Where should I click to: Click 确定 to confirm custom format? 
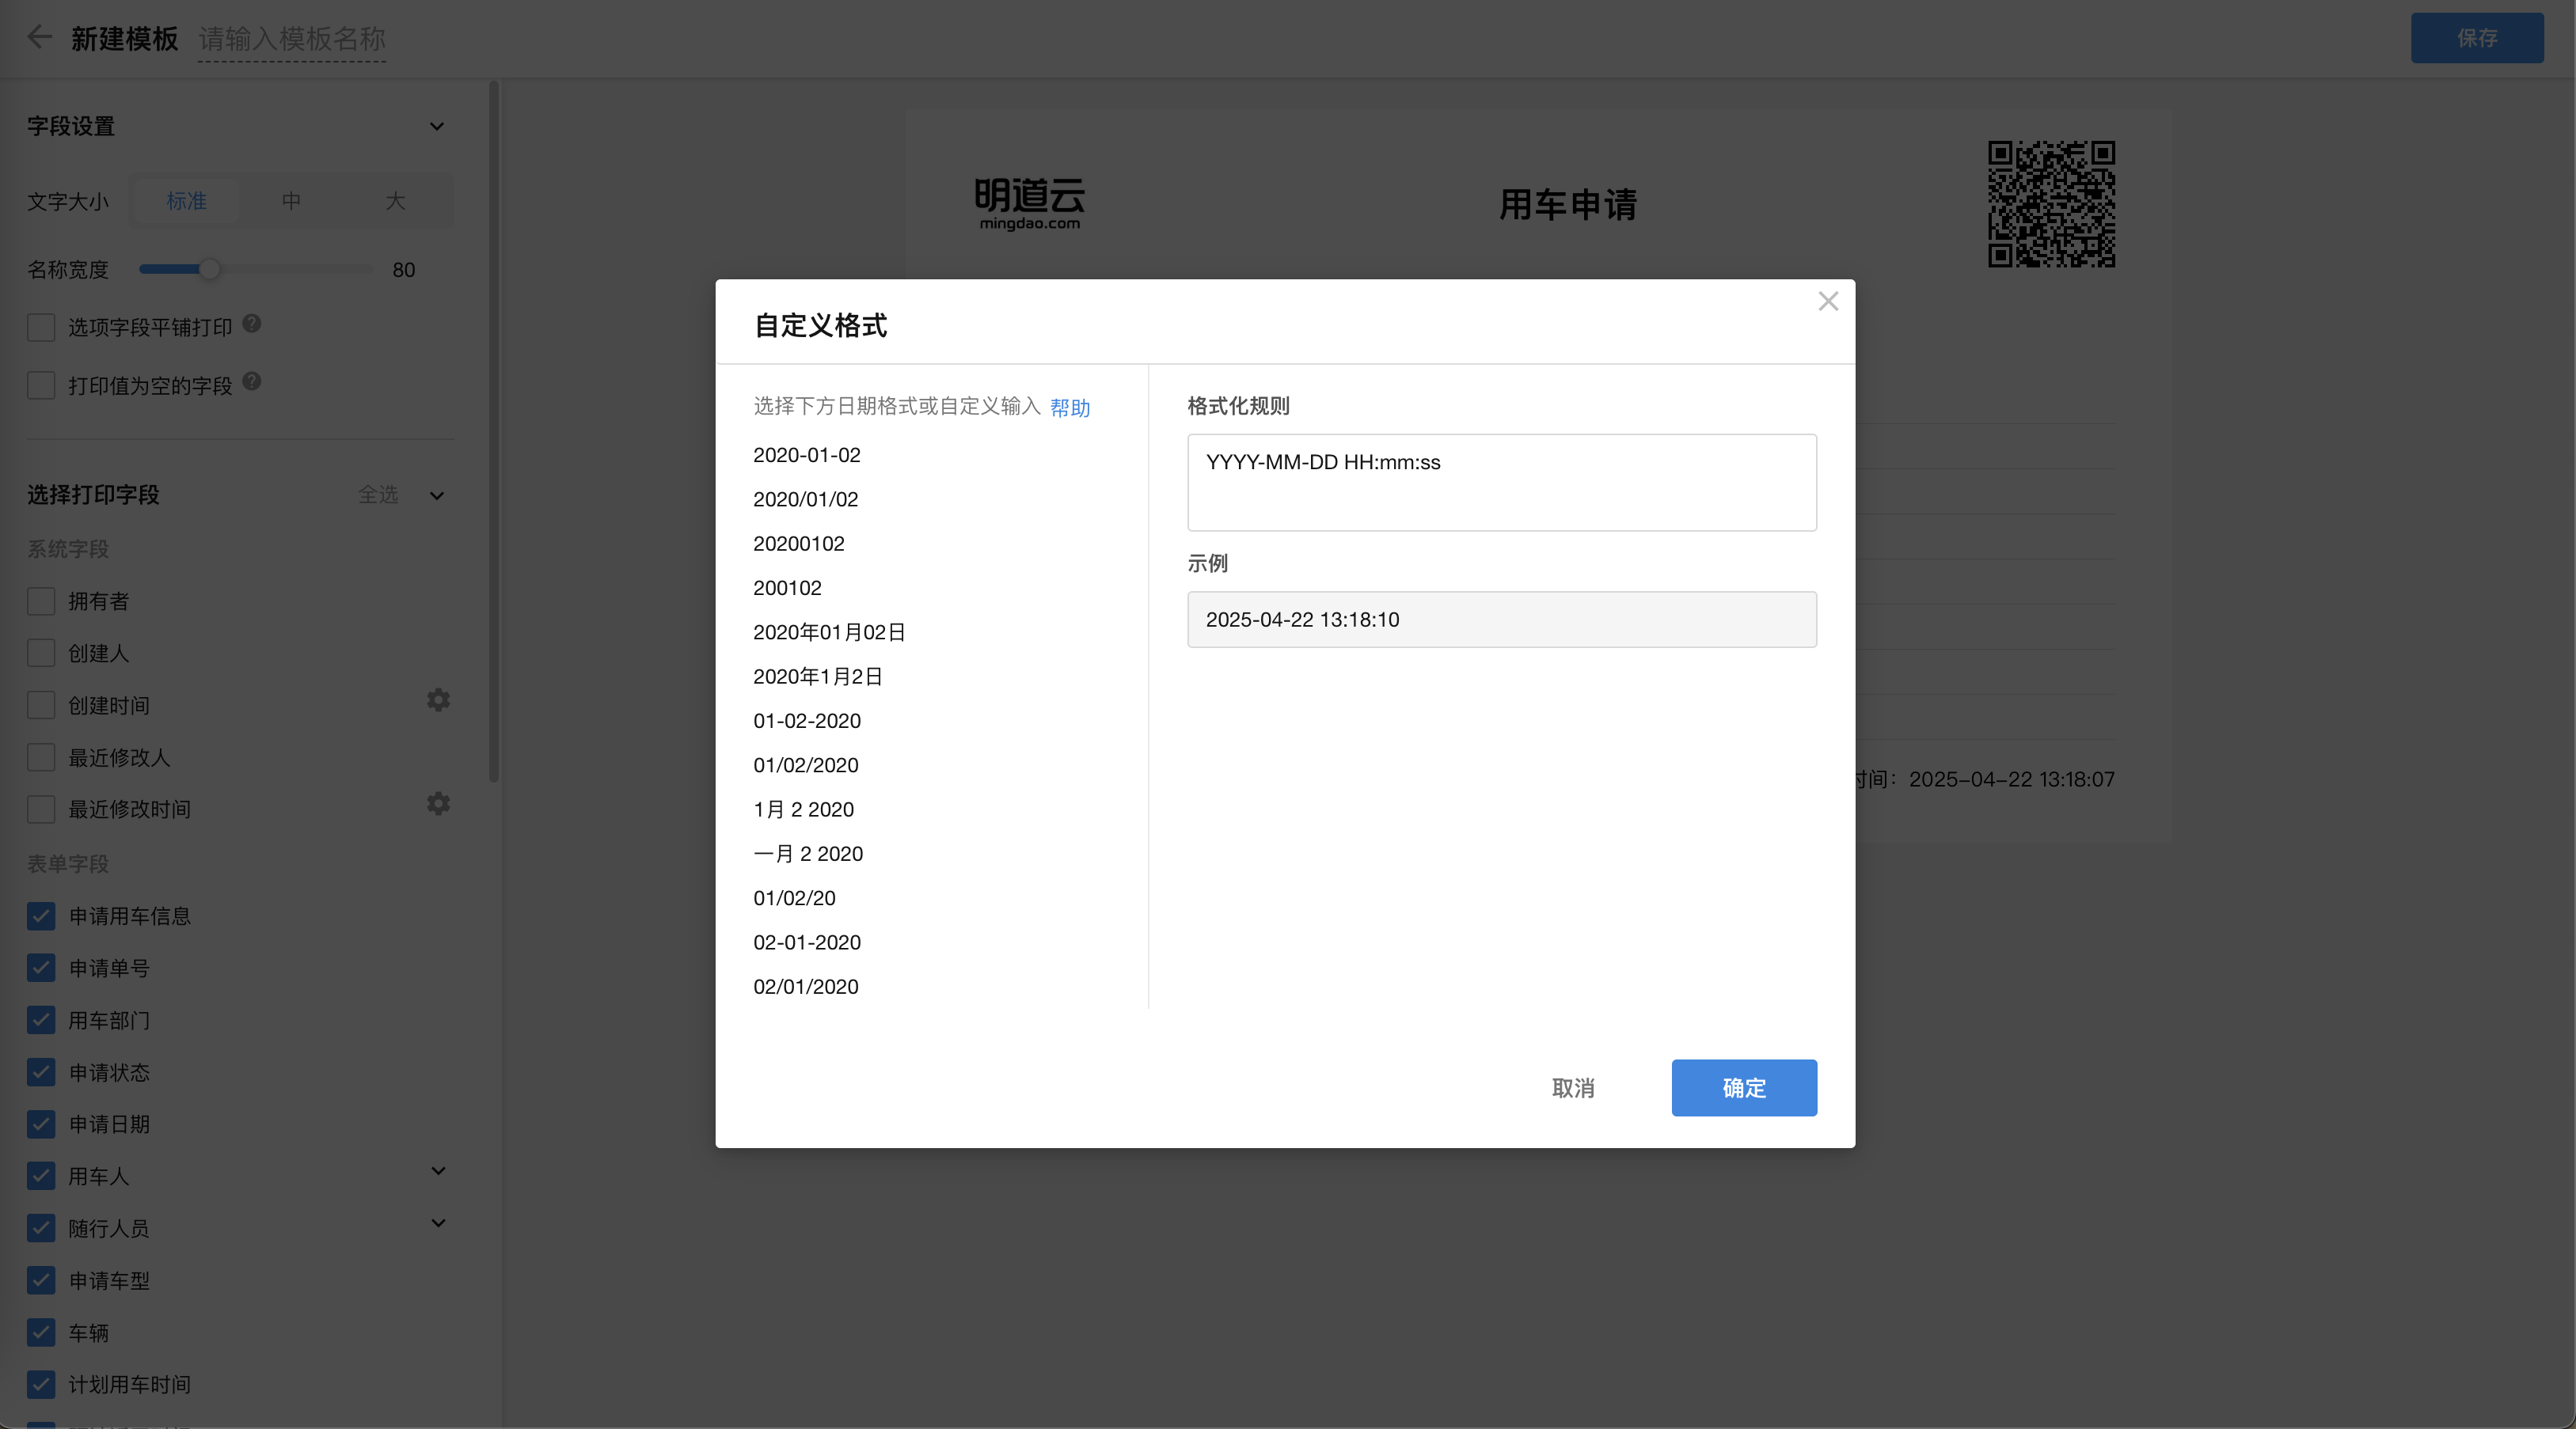[x=1744, y=1088]
